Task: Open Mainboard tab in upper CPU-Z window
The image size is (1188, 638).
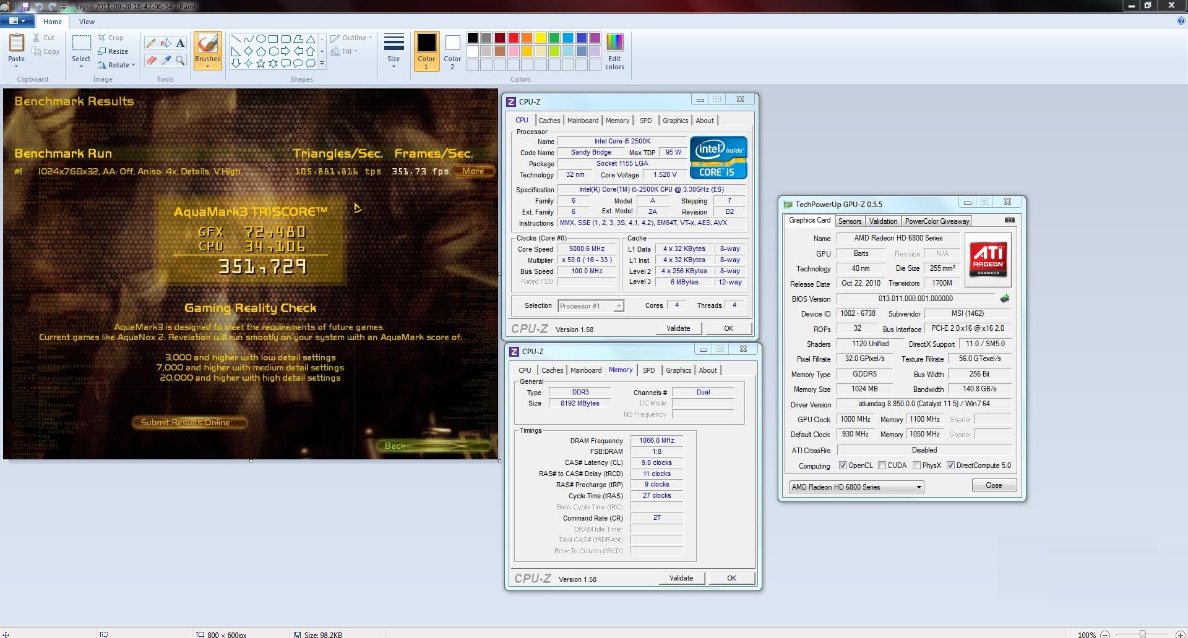Action: pos(583,121)
